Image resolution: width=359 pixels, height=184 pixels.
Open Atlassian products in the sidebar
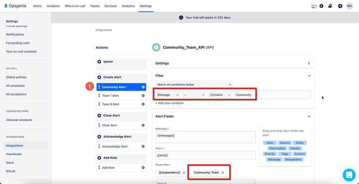pos(19,120)
